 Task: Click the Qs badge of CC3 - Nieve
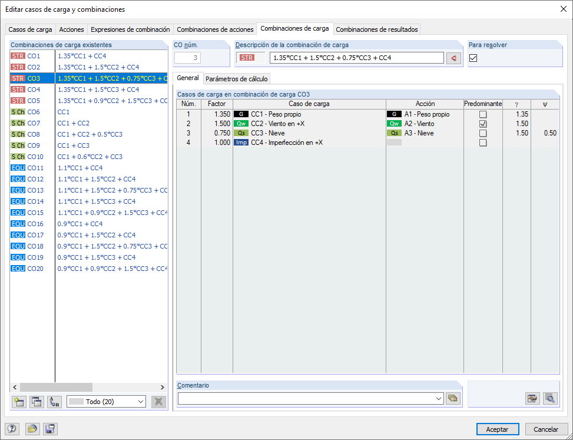coord(241,133)
